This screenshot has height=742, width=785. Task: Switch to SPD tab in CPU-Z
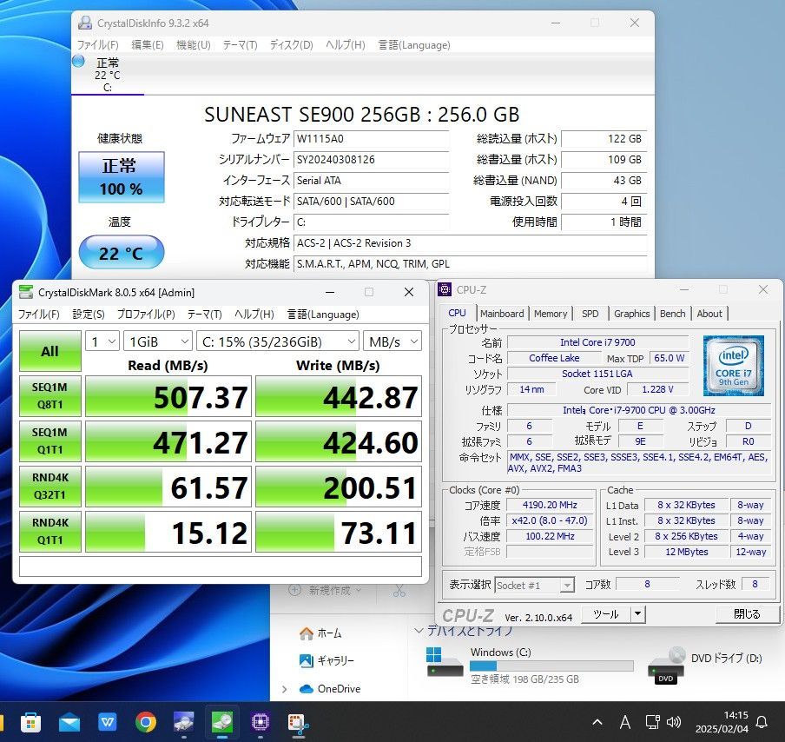590,314
